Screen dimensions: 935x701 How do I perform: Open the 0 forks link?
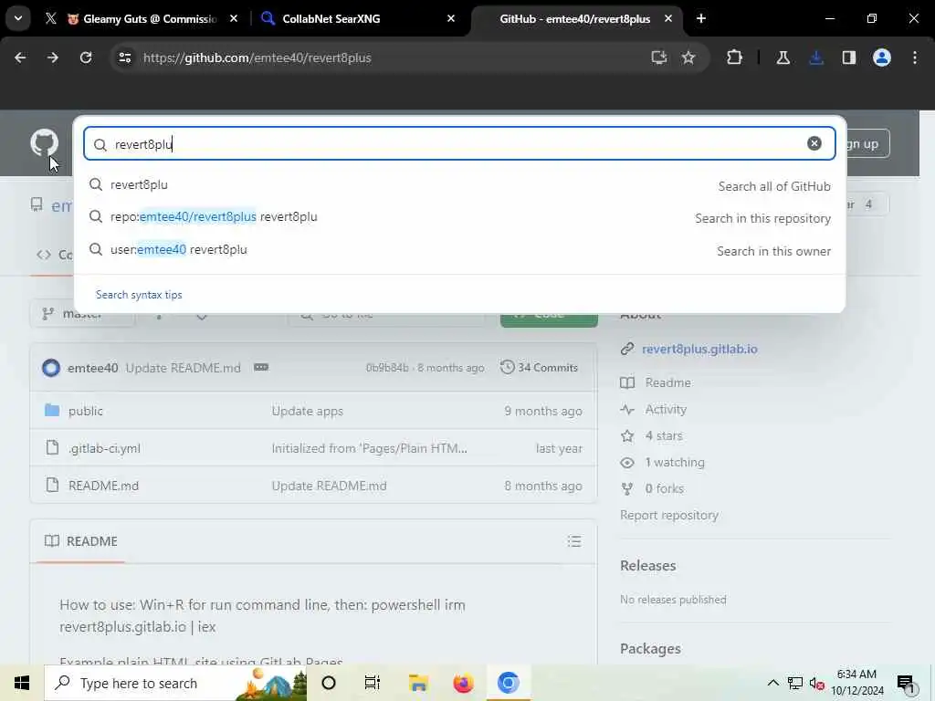[664, 489]
